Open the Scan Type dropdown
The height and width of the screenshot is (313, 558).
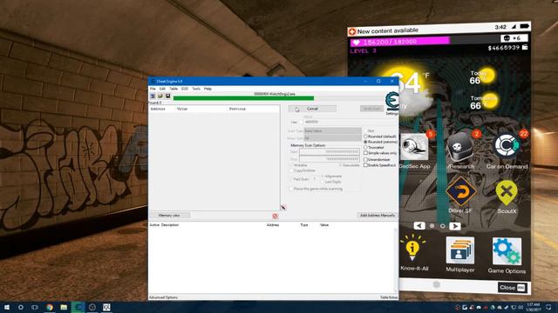(332, 131)
